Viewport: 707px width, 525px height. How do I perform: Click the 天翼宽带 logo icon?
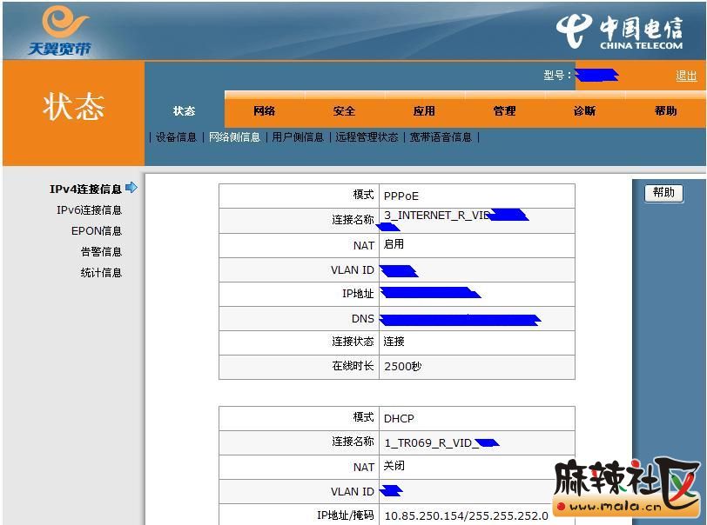[61, 30]
